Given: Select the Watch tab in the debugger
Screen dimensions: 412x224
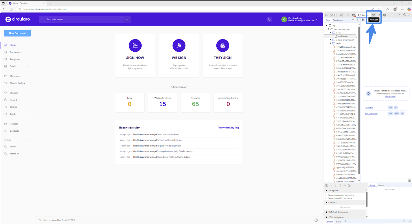Looking at the screenshot, I should pos(381,185).
